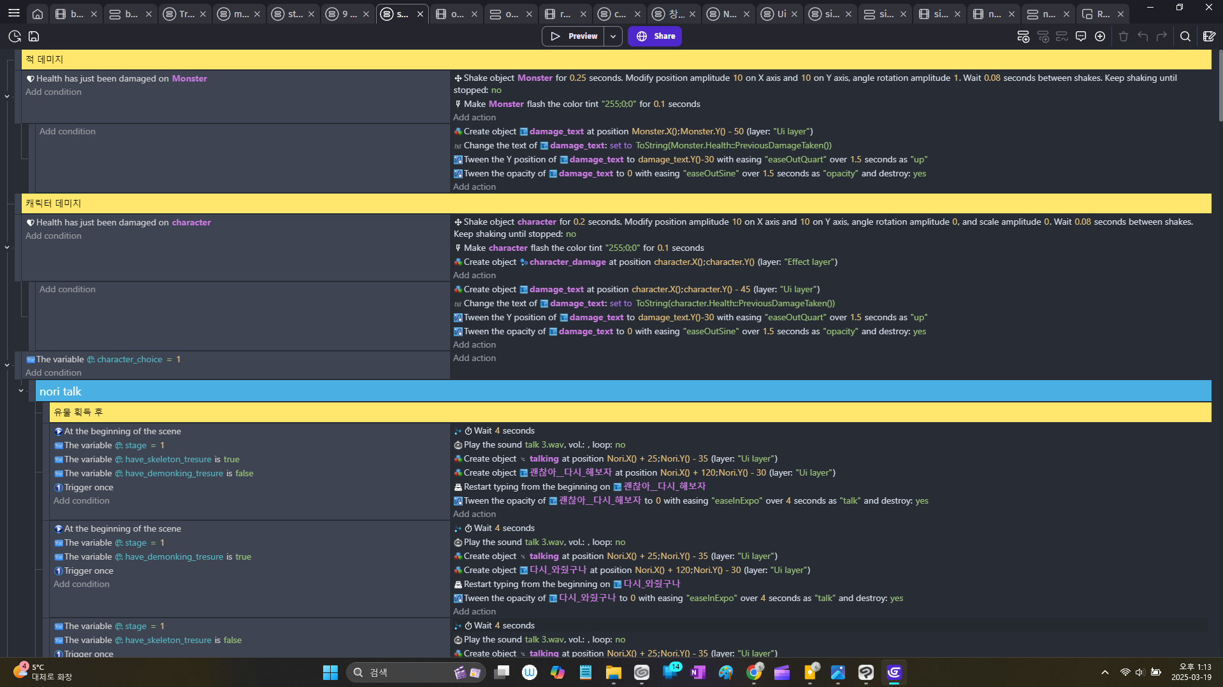This screenshot has width=1223, height=687.
Task: Click the taskbar search box
Action: click(x=416, y=672)
